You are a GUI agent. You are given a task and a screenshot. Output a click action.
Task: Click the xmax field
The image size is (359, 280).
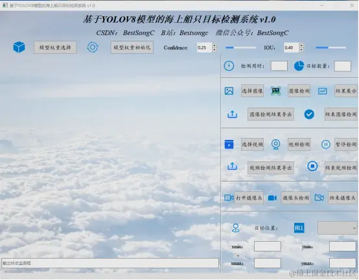point(268,263)
